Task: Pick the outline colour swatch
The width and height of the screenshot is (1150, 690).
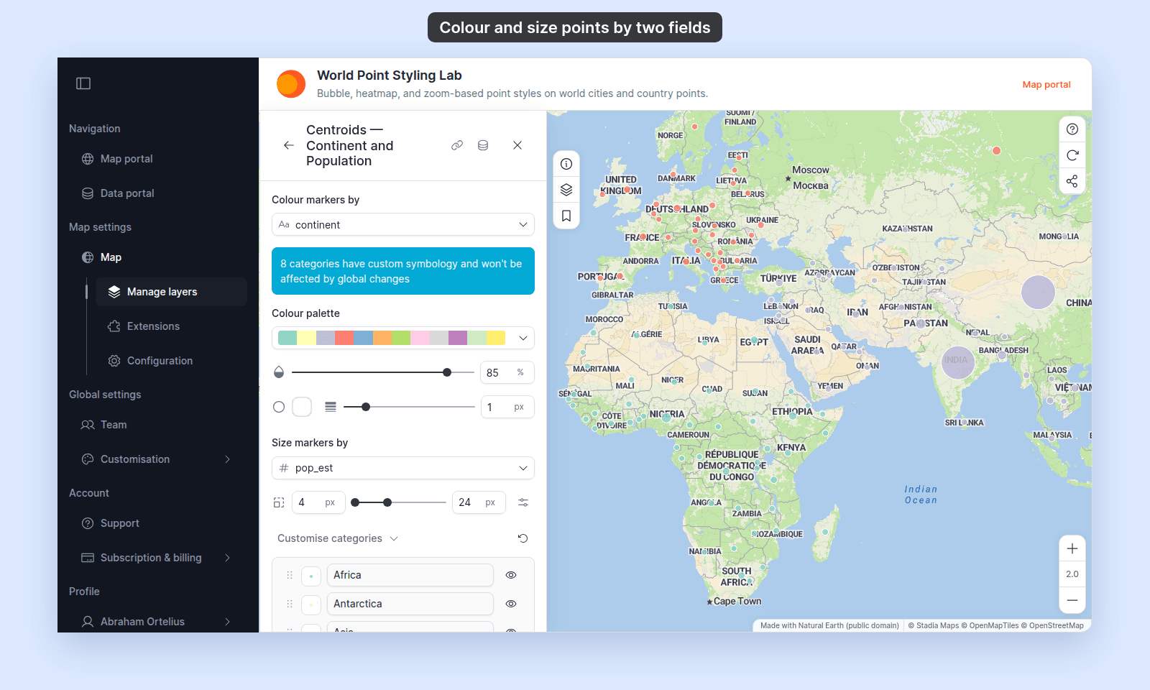Action: point(302,407)
